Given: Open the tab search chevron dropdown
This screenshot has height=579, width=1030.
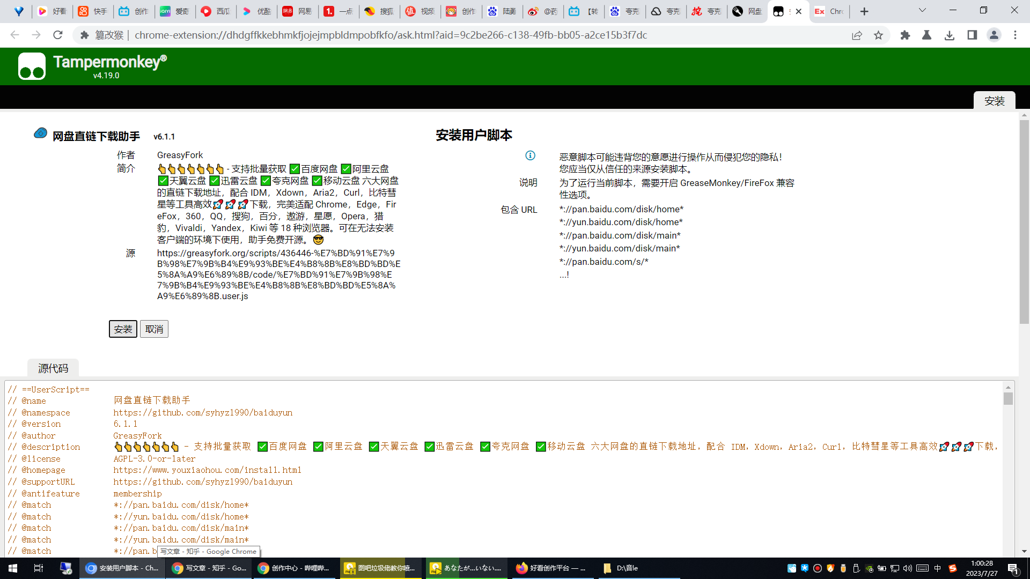Looking at the screenshot, I should [923, 11].
